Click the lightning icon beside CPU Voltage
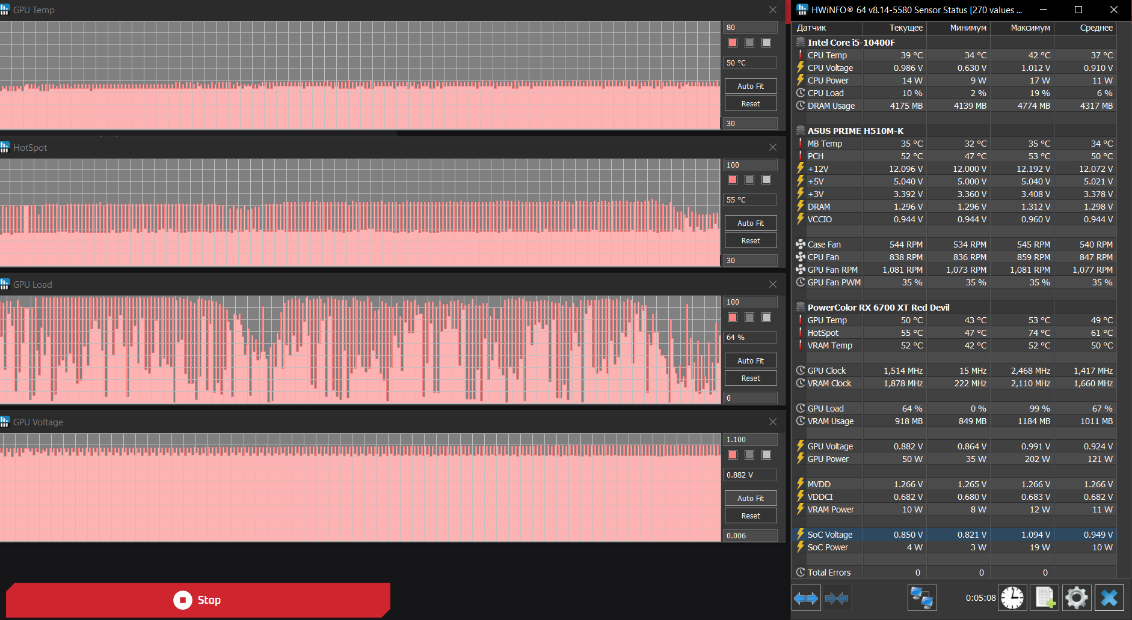Image resolution: width=1132 pixels, height=620 pixels. (x=801, y=68)
